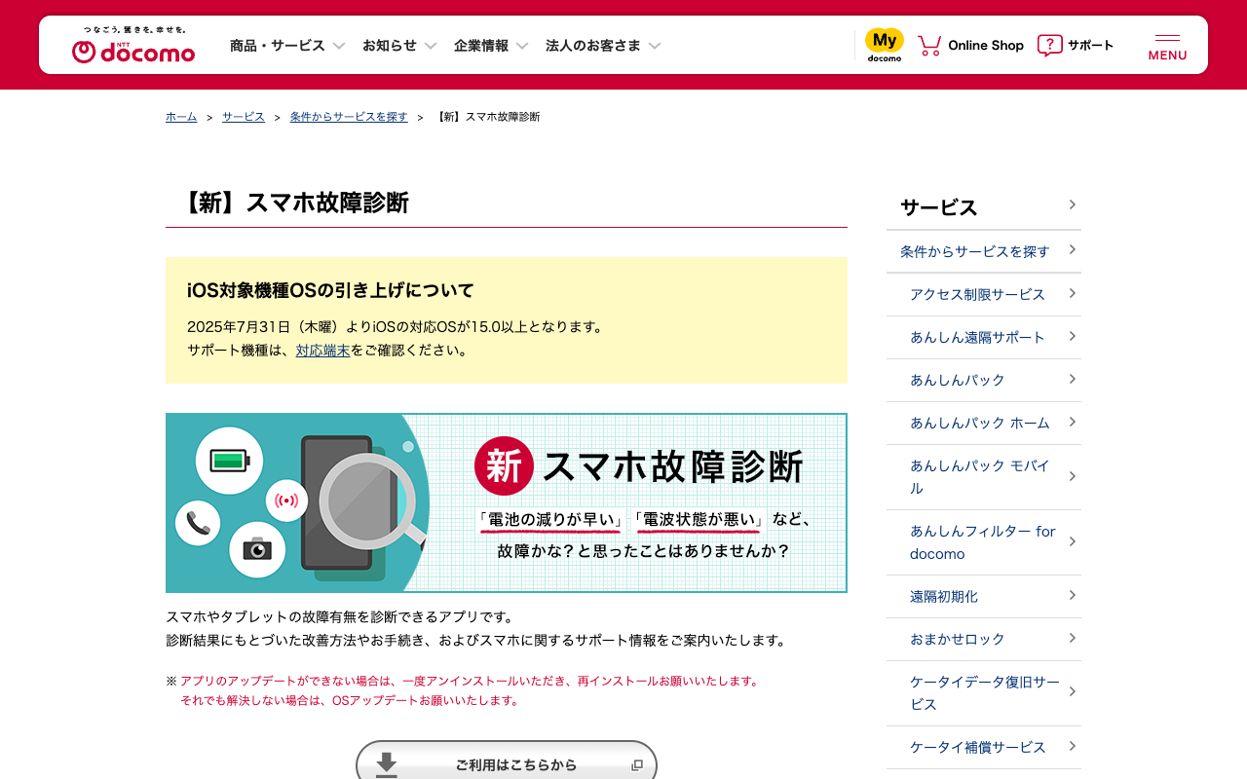The width and height of the screenshot is (1247, 779).
Task: Open the My docomo icon
Action: coord(885,45)
